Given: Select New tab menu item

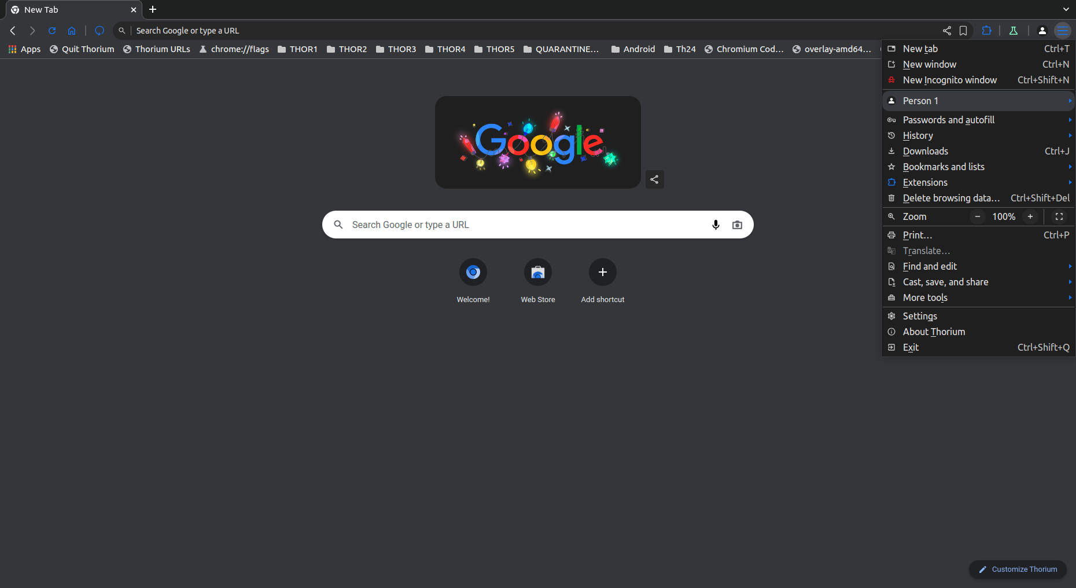Looking at the screenshot, I should (978, 49).
